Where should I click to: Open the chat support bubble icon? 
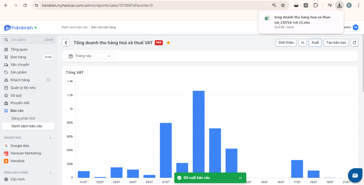pyautogui.click(x=355, y=175)
